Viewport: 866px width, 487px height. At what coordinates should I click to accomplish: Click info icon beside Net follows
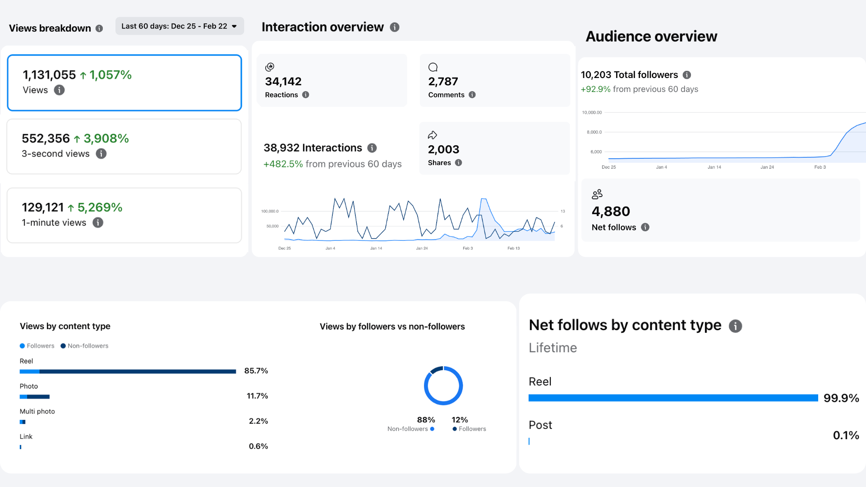tap(645, 227)
